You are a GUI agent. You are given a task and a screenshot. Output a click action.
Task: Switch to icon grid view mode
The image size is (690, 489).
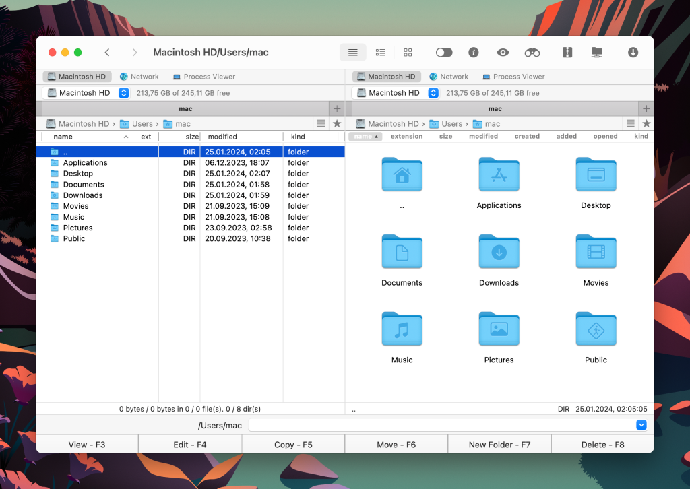click(408, 53)
